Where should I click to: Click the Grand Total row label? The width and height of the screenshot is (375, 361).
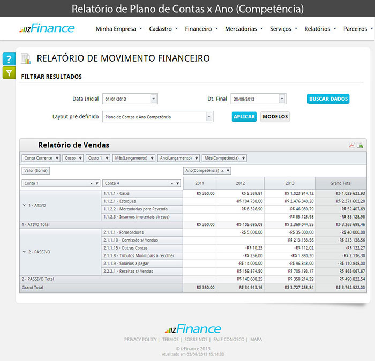point(101,288)
